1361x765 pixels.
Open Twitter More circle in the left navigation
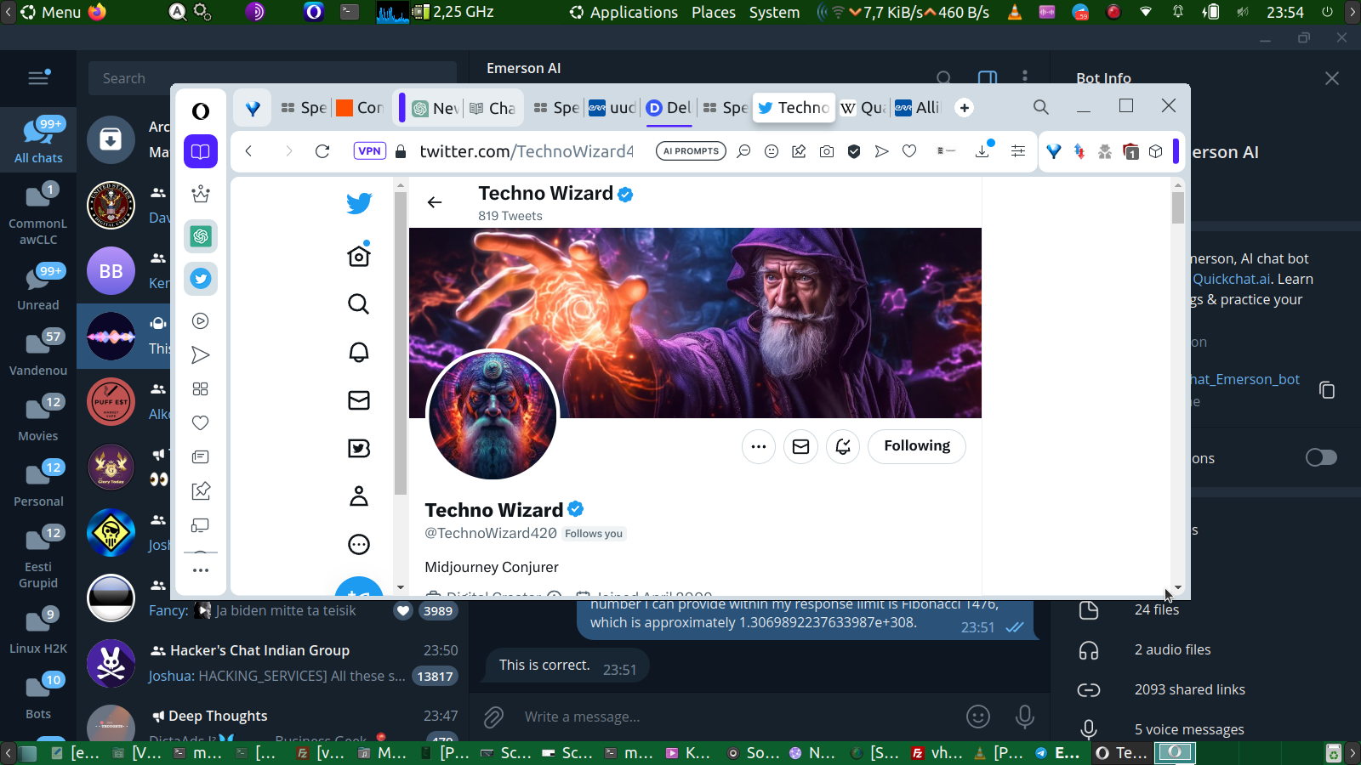(x=359, y=545)
